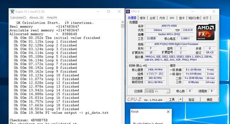Screen dimensions: 230x124
Task: Click the 200.92 MHz bus speed value
Action: click(155, 78)
